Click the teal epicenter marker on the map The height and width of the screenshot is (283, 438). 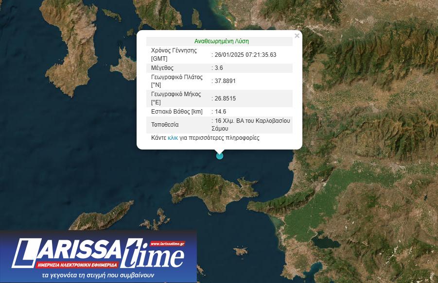click(x=220, y=156)
